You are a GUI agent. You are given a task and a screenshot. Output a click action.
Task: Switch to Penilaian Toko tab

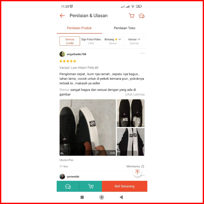[124, 28]
